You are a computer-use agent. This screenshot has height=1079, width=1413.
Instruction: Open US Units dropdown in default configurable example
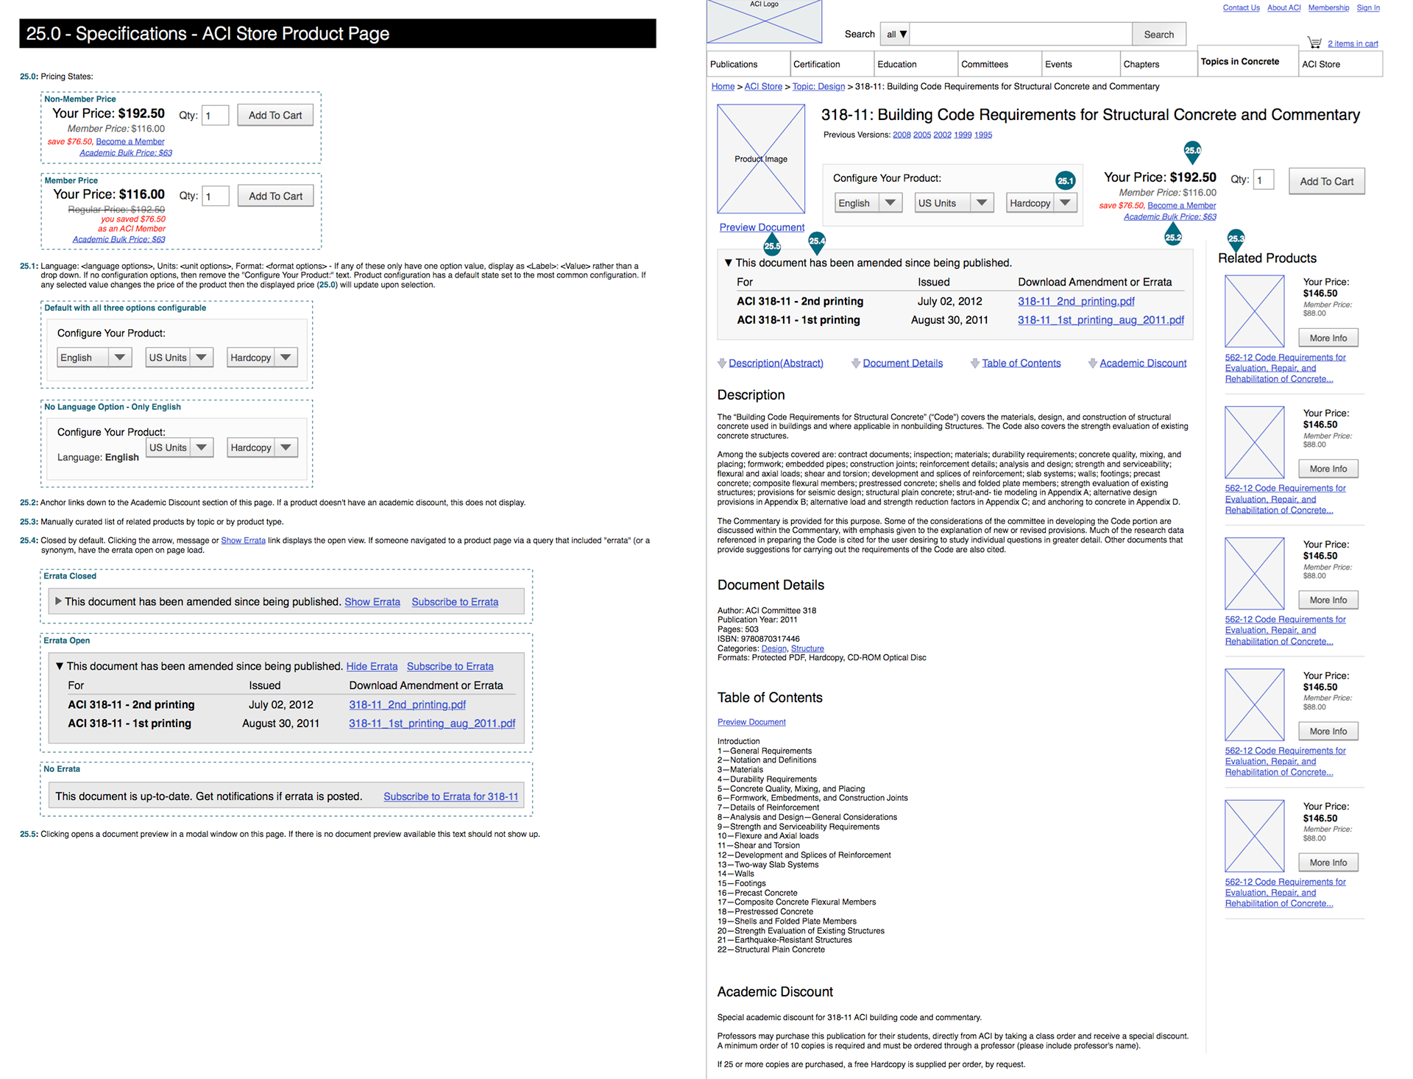(x=180, y=358)
